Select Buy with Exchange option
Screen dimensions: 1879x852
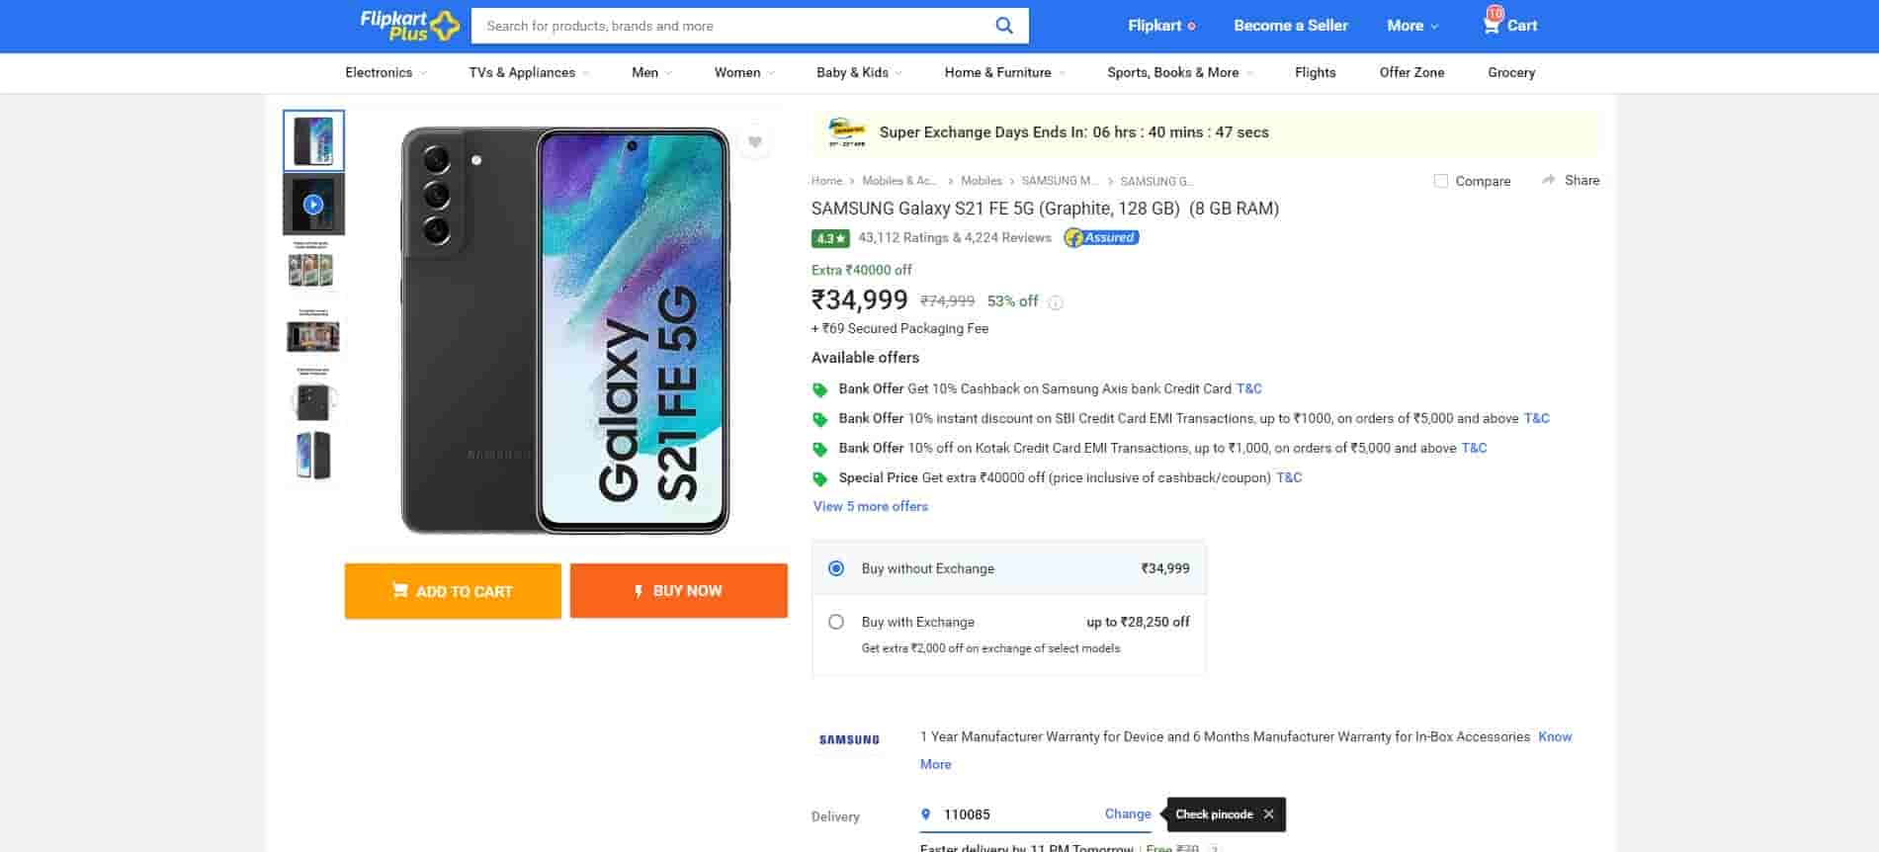[836, 622]
